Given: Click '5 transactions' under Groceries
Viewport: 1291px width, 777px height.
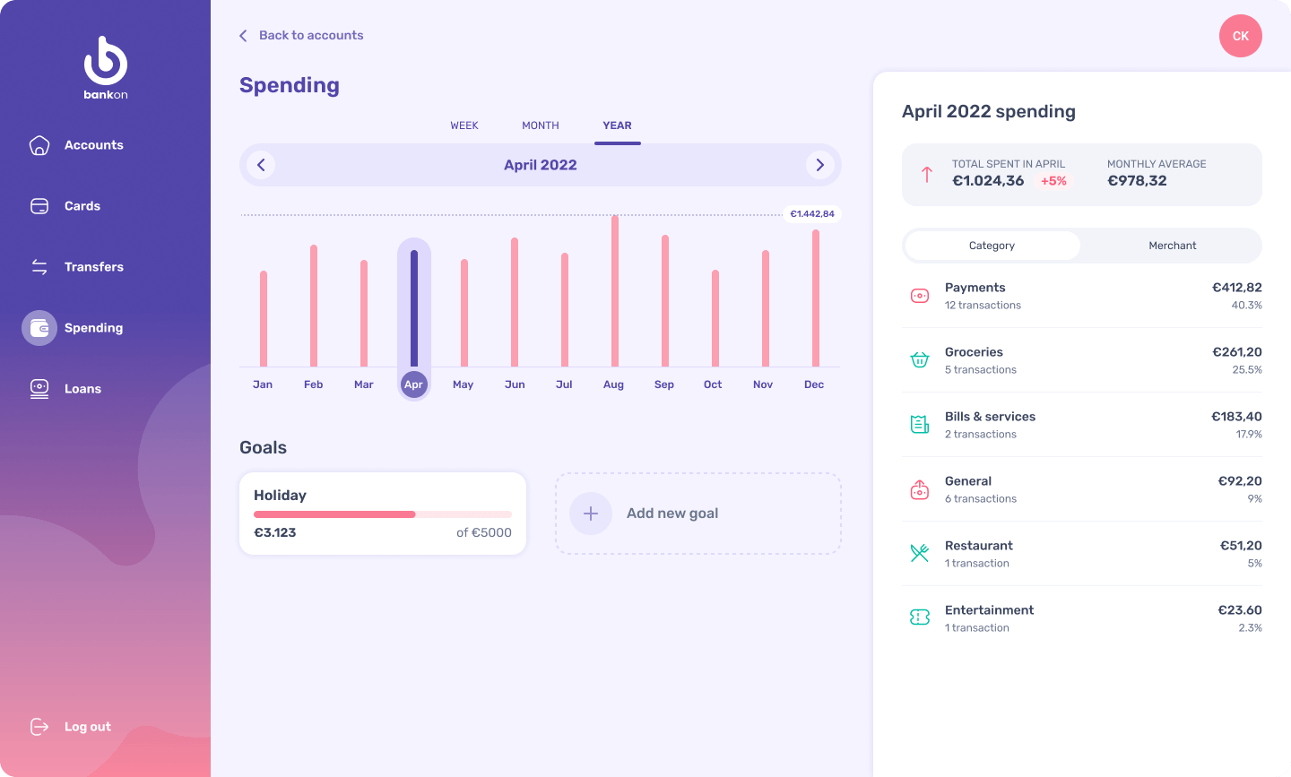Looking at the screenshot, I should [x=981, y=370].
